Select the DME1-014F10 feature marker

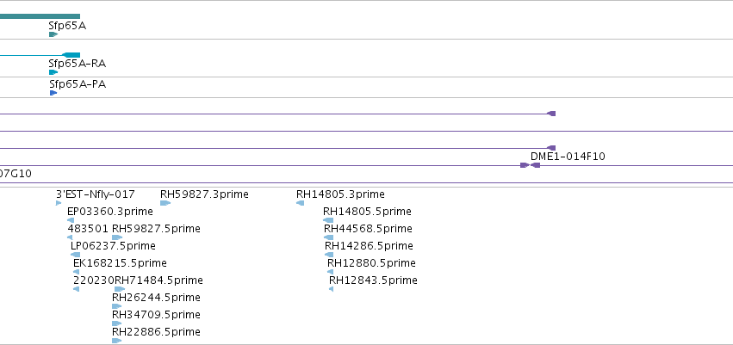tap(535, 165)
